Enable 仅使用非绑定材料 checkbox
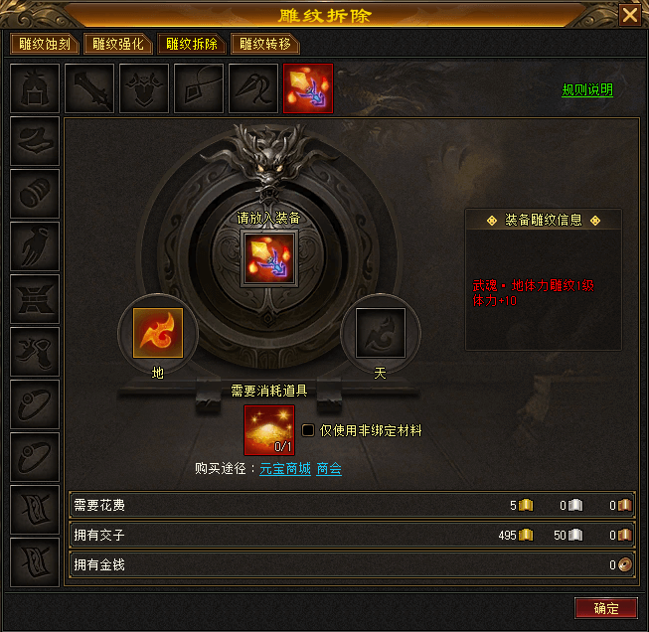Image resolution: width=649 pixels, height=632 pixels. [x=307, y=430]
